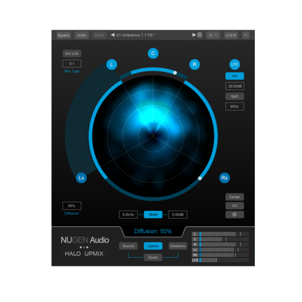Screen dimensions: 302x302
Task: Click the rear arc white handle near Rs
Action: pos(200,178)
